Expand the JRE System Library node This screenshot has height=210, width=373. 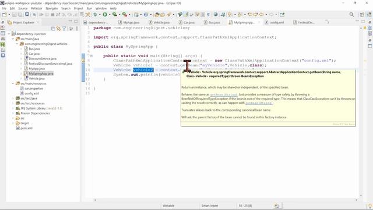click(13, 108)
